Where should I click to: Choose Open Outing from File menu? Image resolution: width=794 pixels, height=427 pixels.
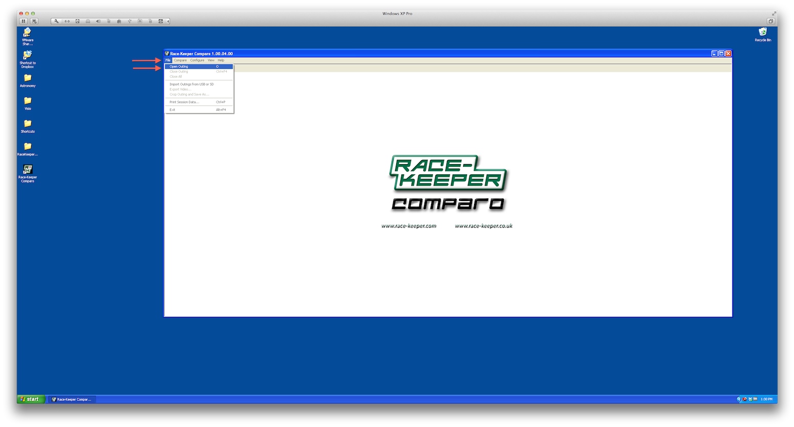(199, 66)
